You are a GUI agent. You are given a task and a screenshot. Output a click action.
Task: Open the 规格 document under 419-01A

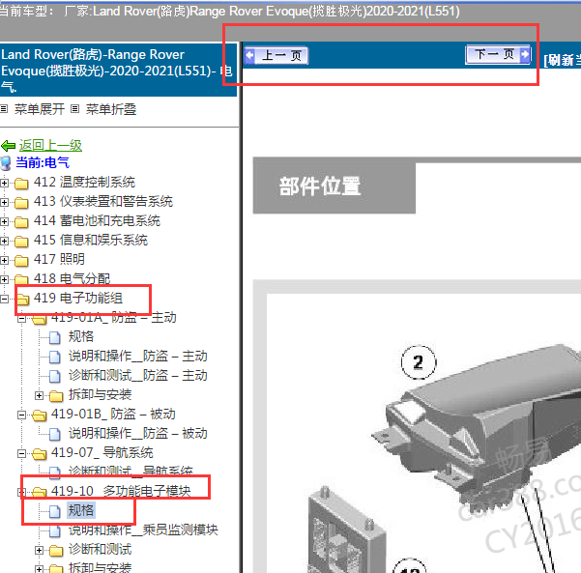pos(81,336)
